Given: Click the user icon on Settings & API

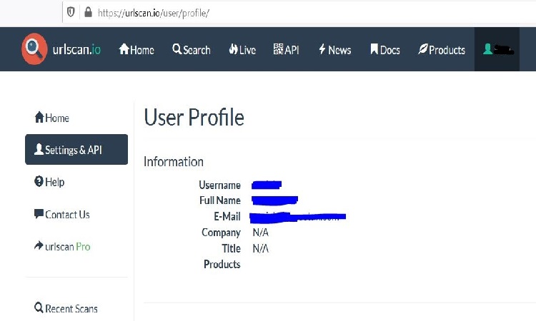Looking at the screenshot, I should tap(39, 149).
